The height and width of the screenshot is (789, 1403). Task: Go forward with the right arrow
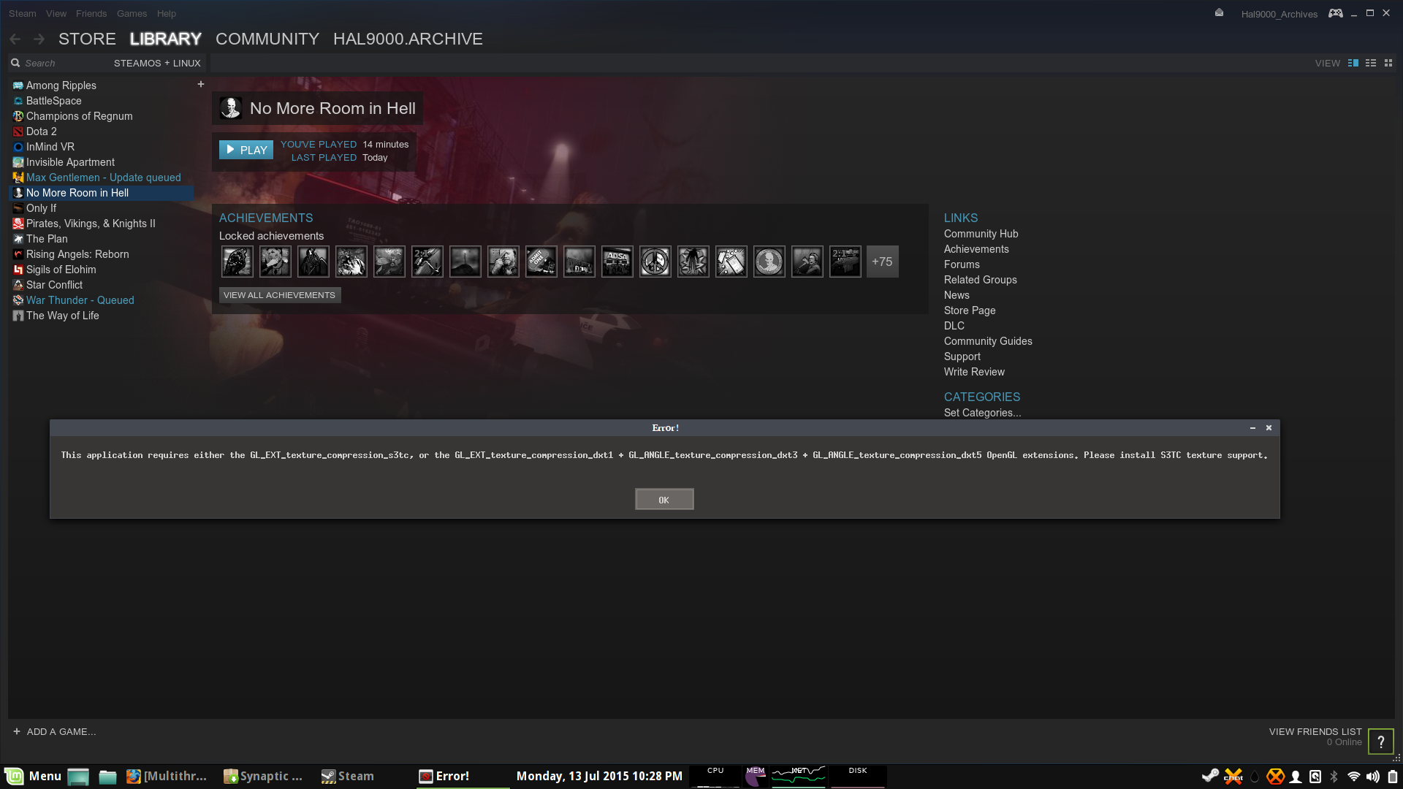39,39
